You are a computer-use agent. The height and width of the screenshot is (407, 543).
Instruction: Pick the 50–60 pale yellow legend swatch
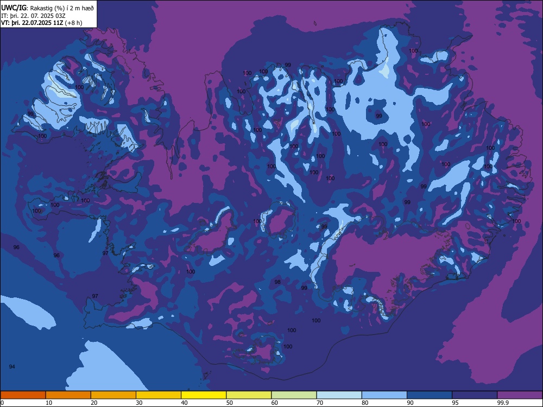[249, 395]
